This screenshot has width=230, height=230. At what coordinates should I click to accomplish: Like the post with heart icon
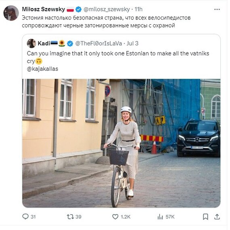point(115,217)
